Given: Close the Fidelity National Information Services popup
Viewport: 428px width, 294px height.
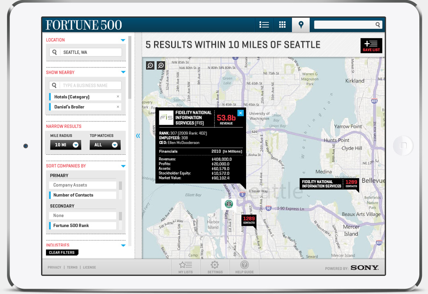Looking at the screenshot, I should [240, 113].
